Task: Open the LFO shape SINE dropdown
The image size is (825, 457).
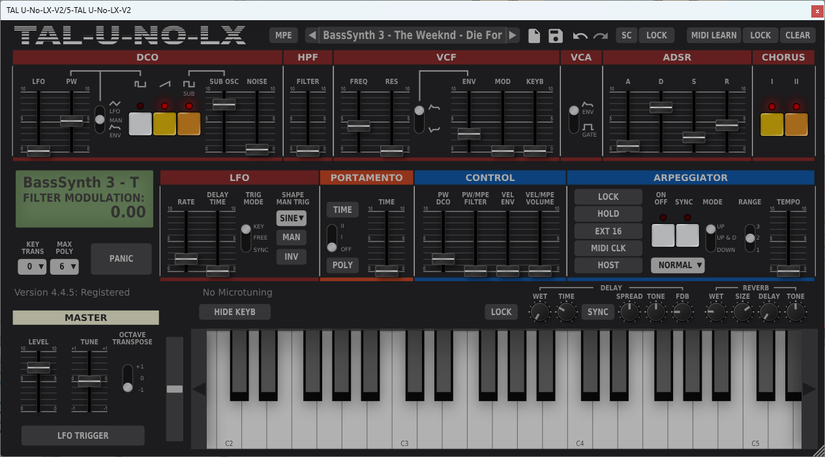Action: coord(292,219)
